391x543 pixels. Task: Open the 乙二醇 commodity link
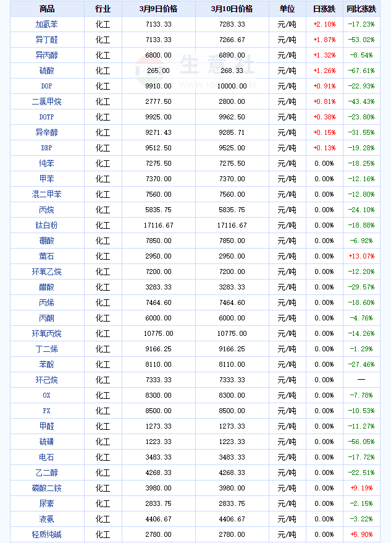[x=47, y=472]
